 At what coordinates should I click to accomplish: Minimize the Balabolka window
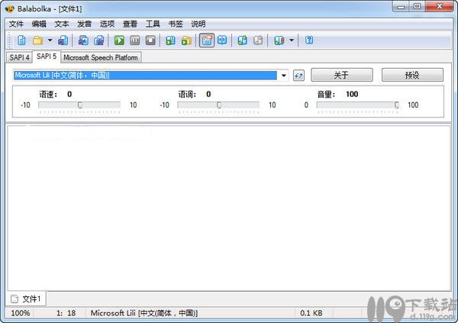[401, 7]
